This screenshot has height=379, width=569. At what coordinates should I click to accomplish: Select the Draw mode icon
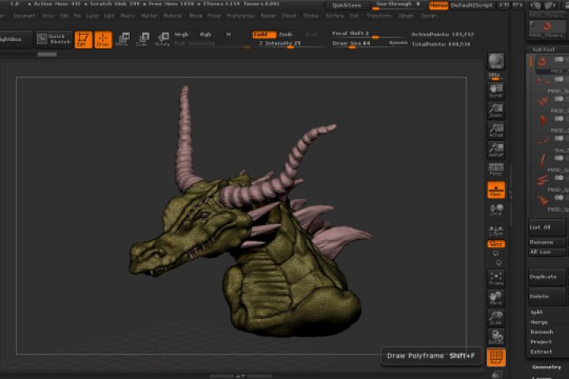click(x=103, y=39)
